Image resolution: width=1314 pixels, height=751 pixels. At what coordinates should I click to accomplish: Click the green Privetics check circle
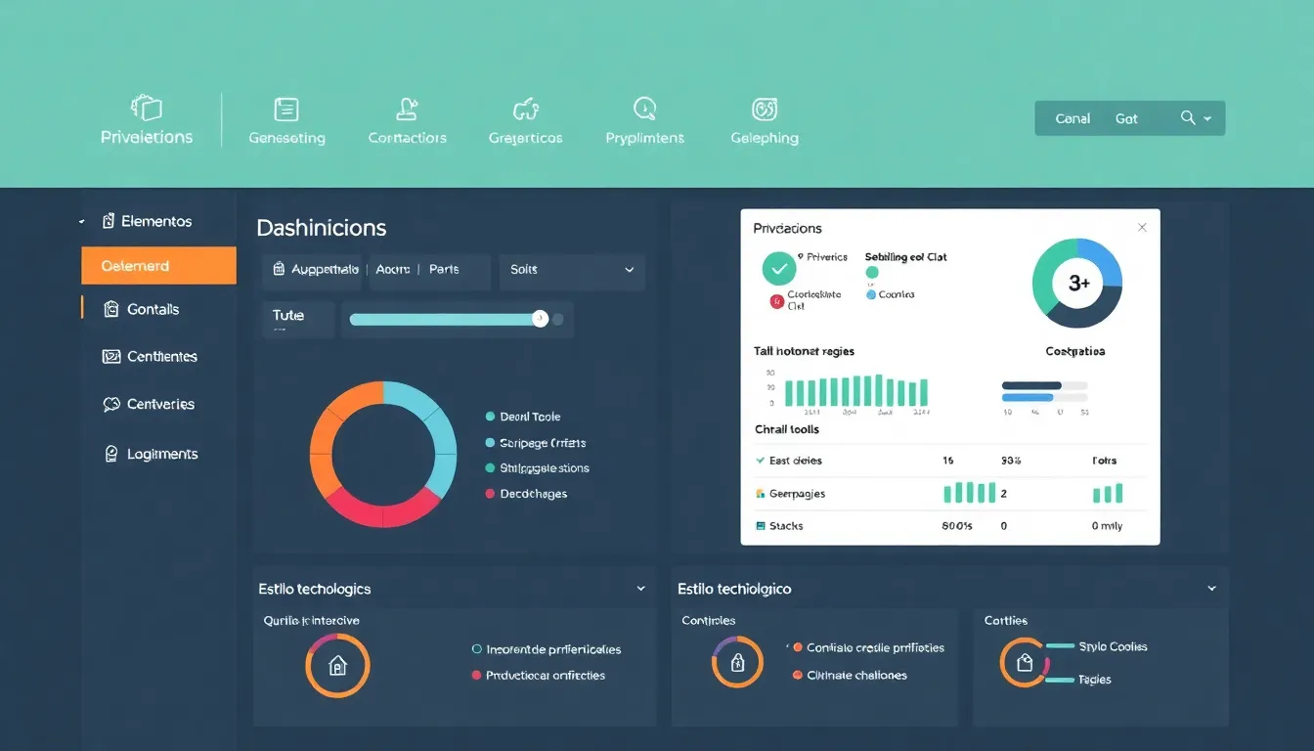[x=778, y=270]
